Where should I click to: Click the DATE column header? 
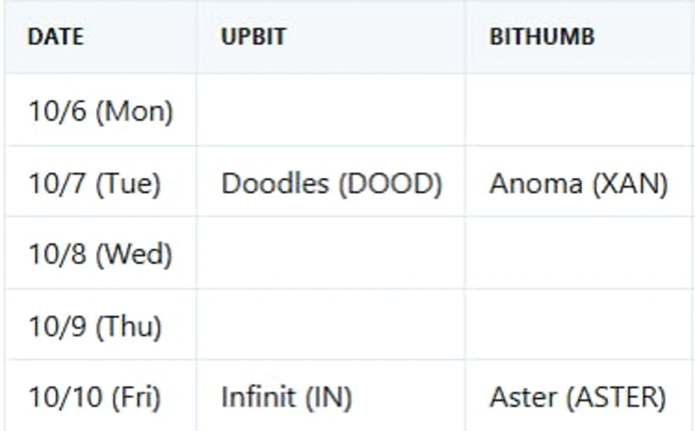click(x=56, y=38)
